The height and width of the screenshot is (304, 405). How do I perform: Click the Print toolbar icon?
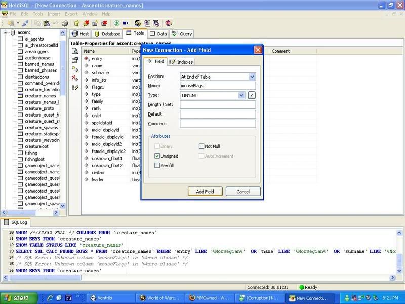65,23
